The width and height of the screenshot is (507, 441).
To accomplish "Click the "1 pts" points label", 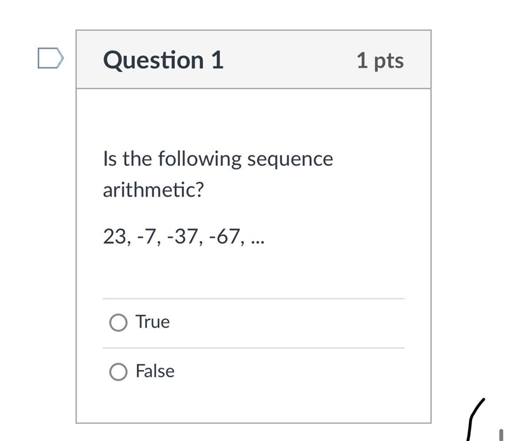I will coord(380,61).
